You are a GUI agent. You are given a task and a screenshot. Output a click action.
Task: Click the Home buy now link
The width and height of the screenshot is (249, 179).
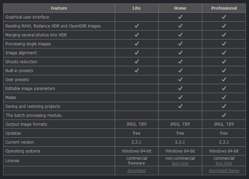tap(180, 163)
